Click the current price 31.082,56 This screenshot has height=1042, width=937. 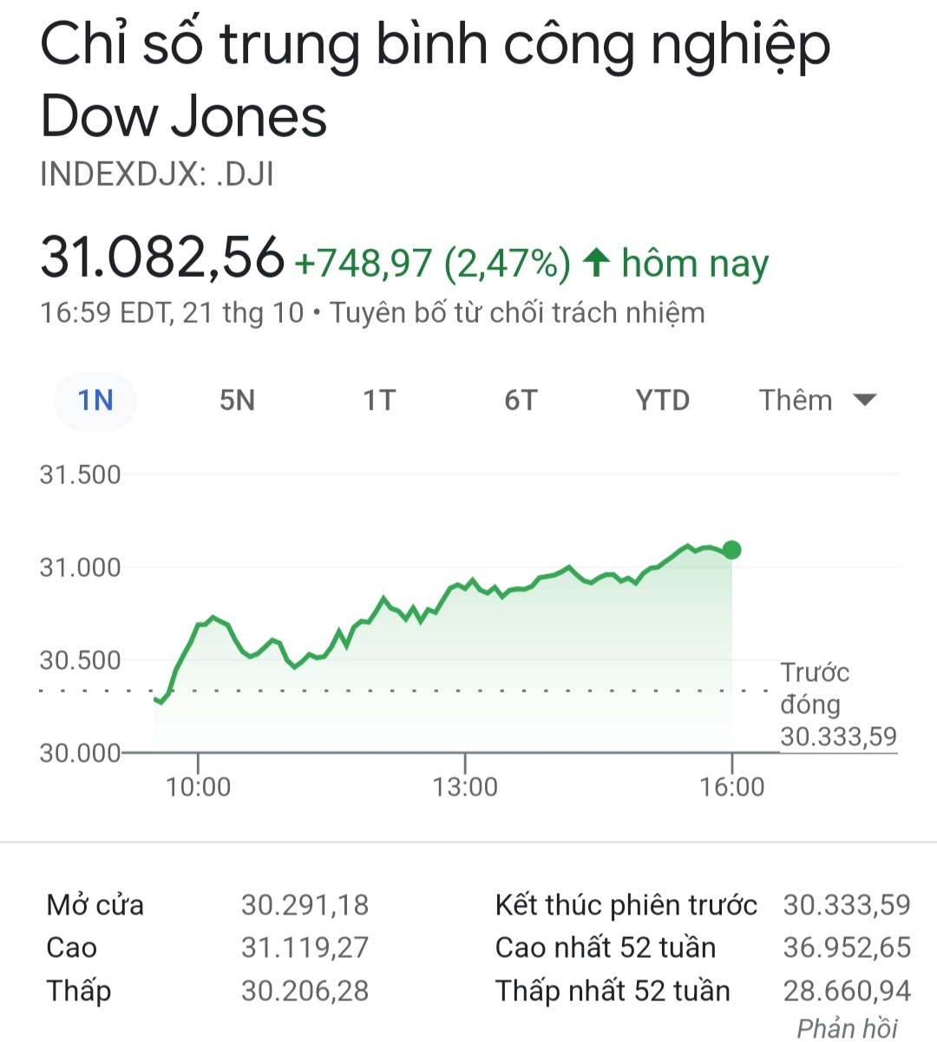(x=162, y=258)
